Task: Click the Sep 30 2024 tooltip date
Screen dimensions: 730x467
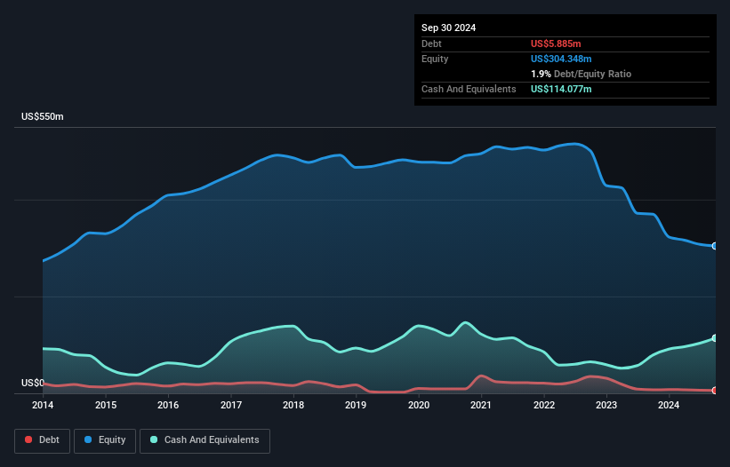Action: (448, 28)
